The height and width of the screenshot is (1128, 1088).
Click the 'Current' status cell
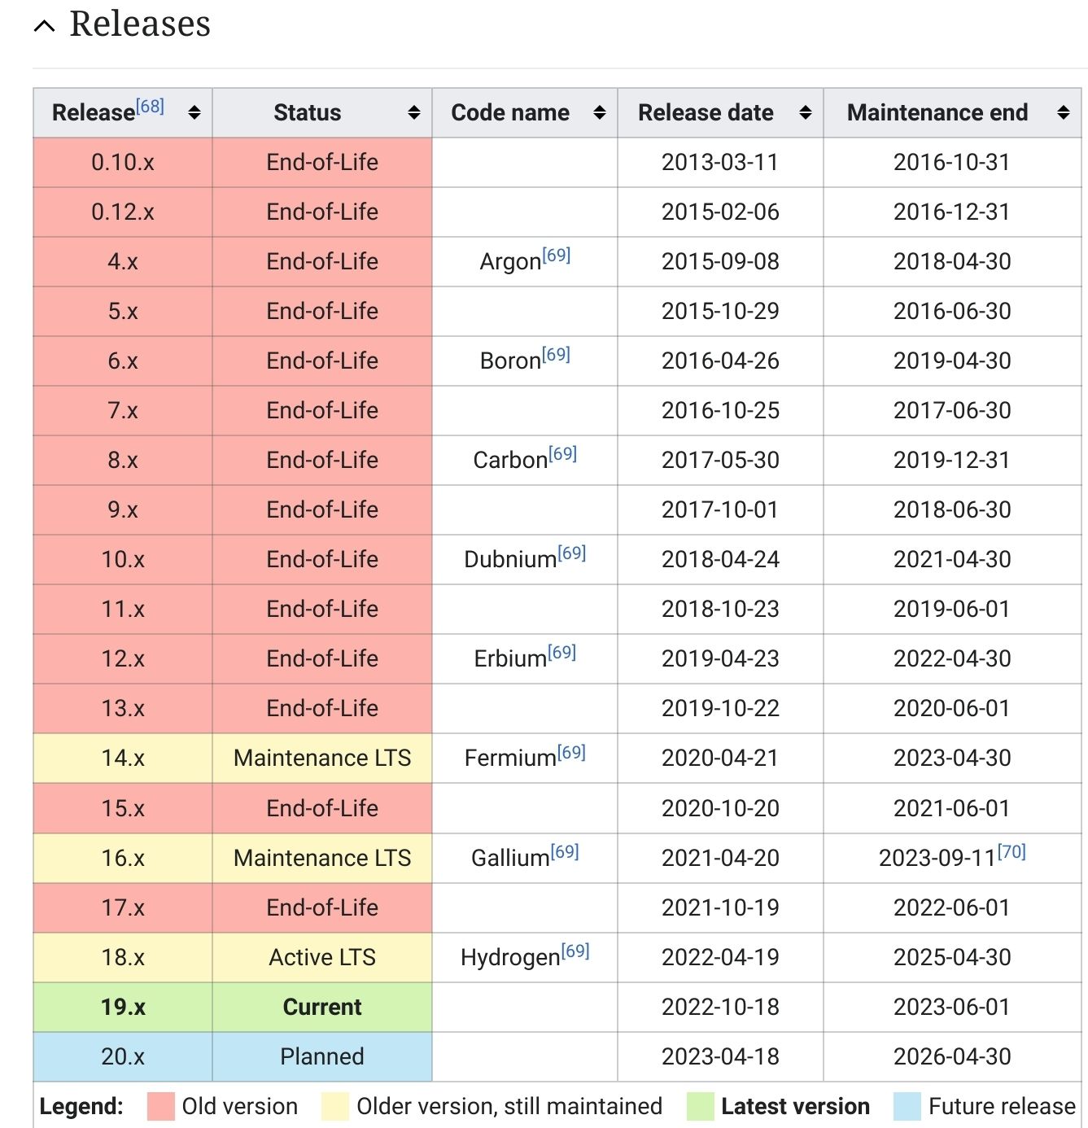322,1008
